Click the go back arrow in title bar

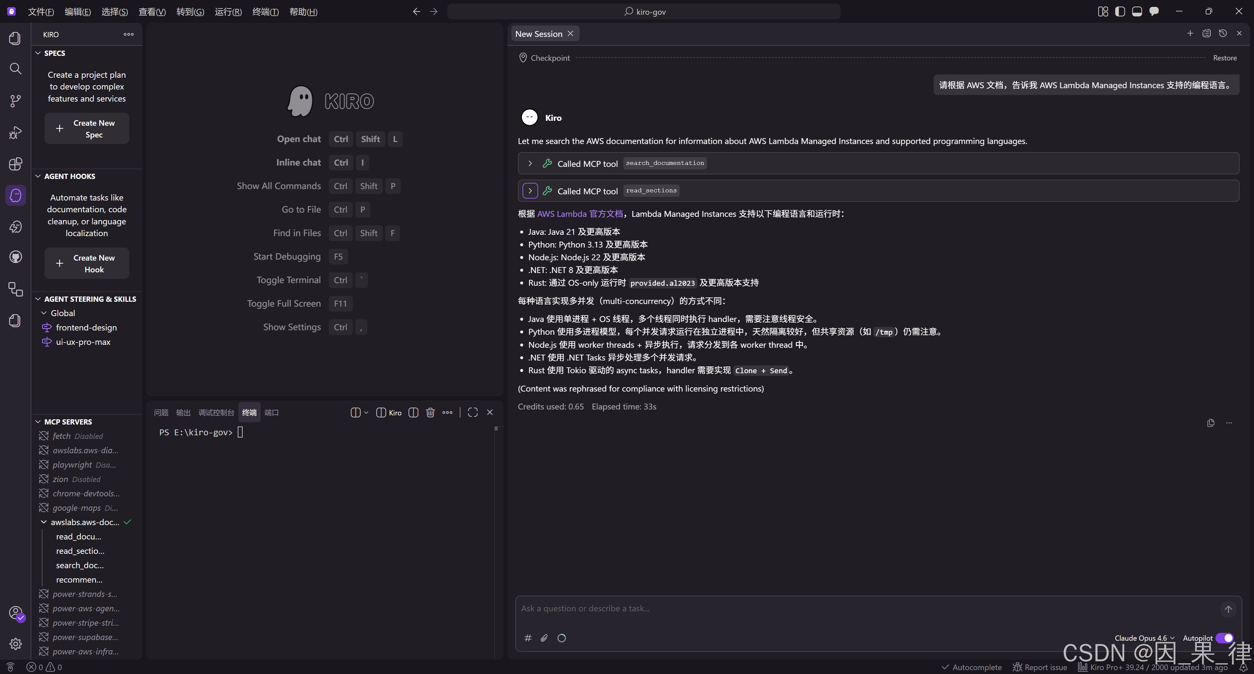pos(416,11)
